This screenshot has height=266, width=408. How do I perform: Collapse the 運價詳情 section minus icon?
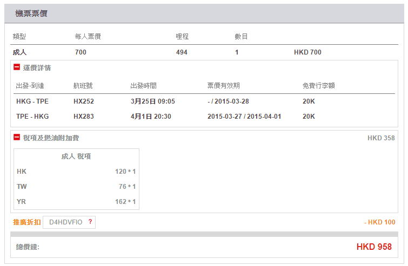coord(17,68)
